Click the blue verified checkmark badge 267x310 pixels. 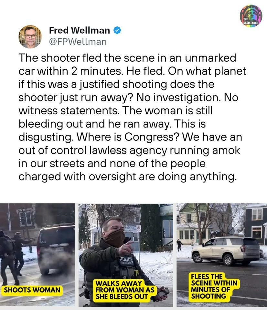tap(117, 30)
